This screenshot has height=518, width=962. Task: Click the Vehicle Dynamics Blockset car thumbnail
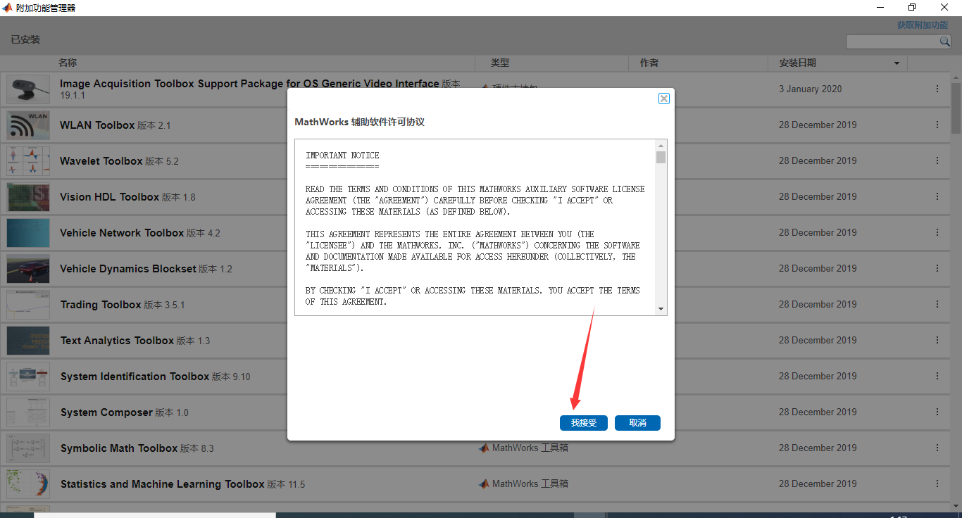click(28, 269)
